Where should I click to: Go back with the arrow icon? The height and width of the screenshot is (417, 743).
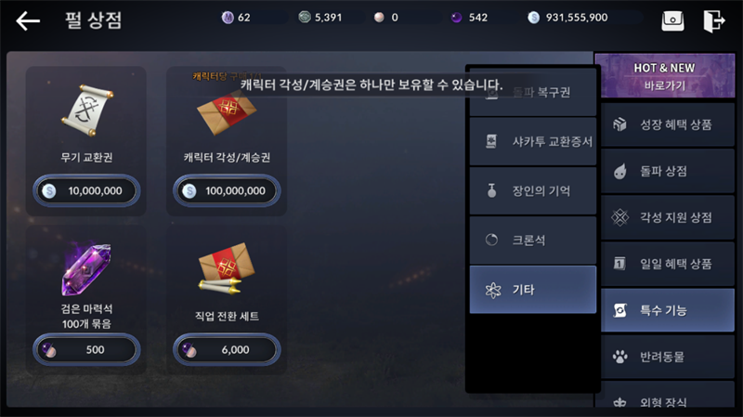(28, 20)
